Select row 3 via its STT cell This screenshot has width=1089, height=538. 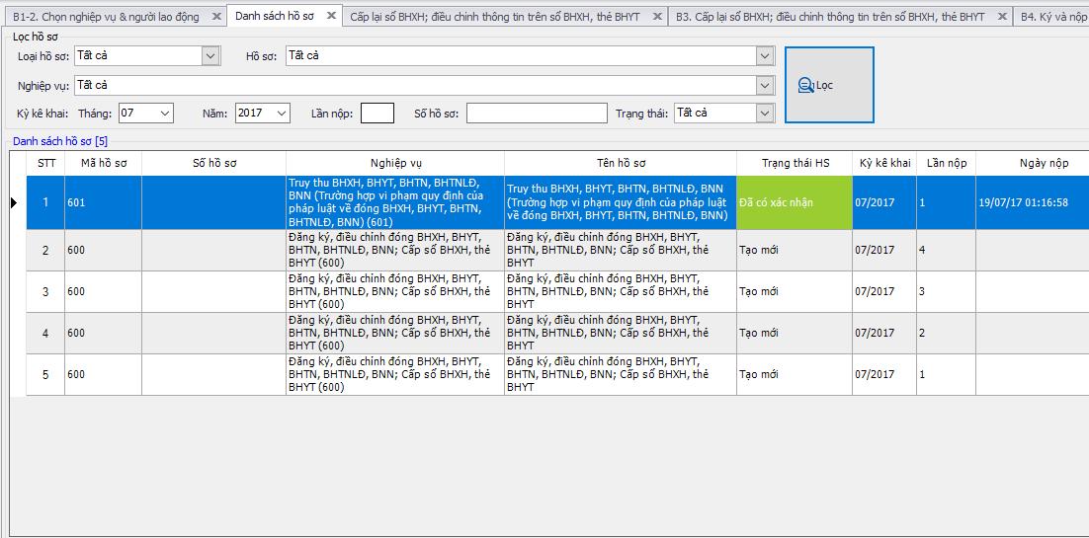click(x=45, y=291)
